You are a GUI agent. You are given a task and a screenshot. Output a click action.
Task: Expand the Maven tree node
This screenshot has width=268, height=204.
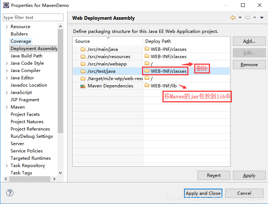point(7,107)
